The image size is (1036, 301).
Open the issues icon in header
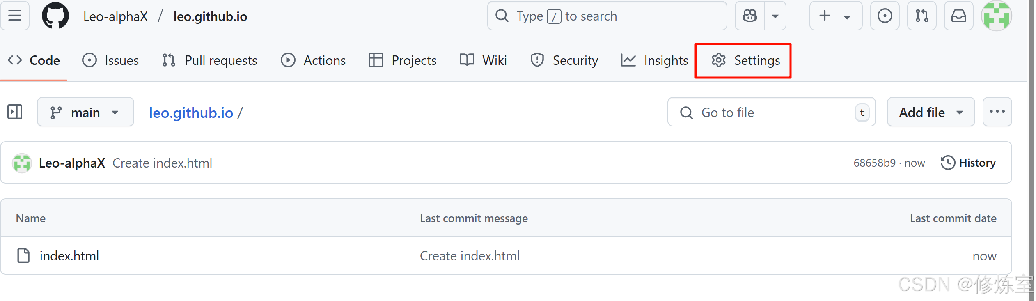point(885,16)
